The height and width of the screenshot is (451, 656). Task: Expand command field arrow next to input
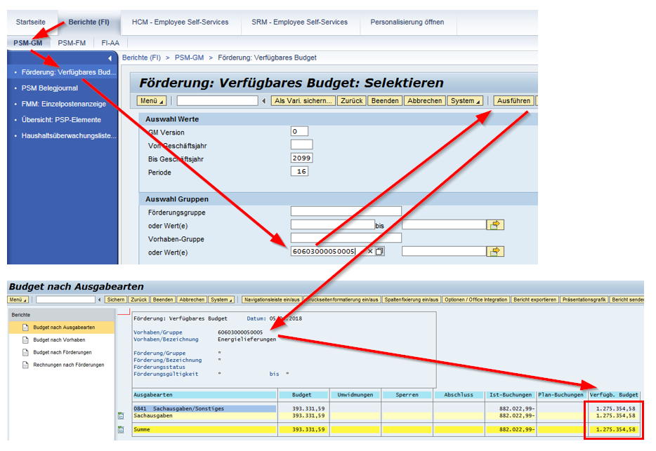(x=264, y=101)
